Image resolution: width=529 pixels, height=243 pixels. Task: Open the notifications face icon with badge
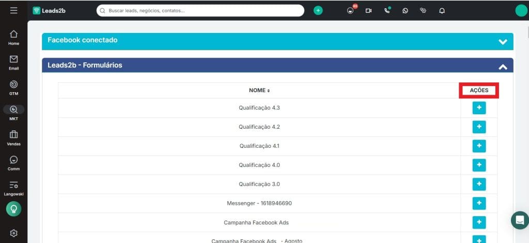point(351,10)
